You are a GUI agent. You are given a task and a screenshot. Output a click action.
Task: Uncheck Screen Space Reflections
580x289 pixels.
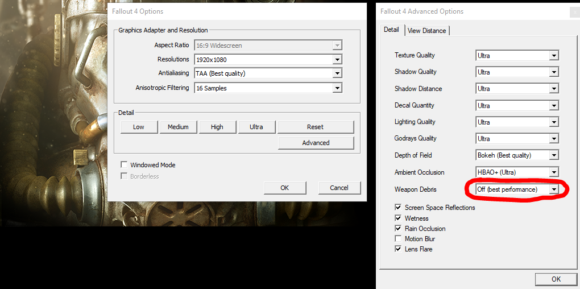point(398,208)
